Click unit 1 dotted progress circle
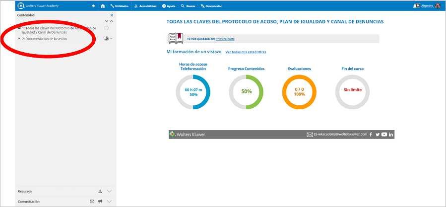 106,28
